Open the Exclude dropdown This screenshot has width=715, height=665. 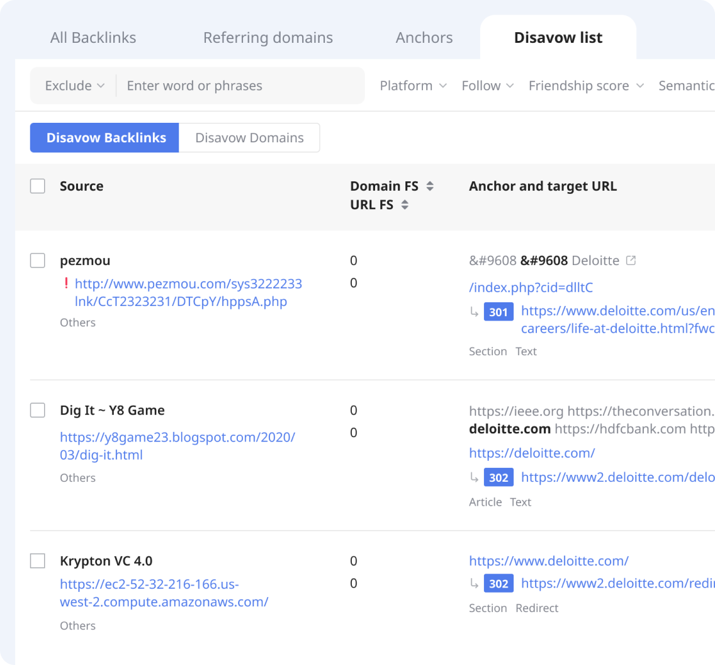pyautogui.click(x=75, y=86)
